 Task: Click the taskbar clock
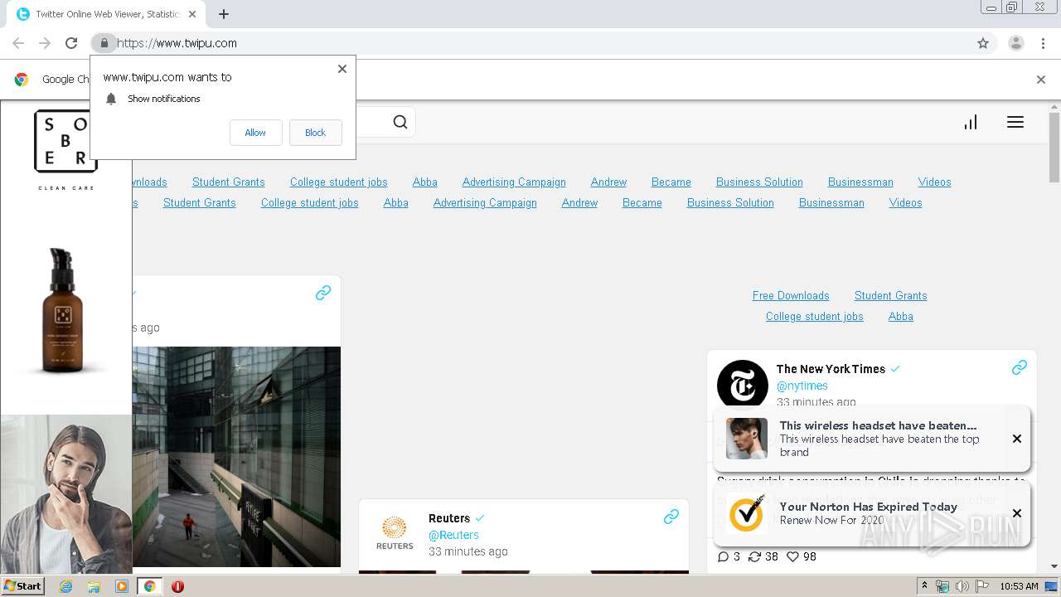[1019, 586]
